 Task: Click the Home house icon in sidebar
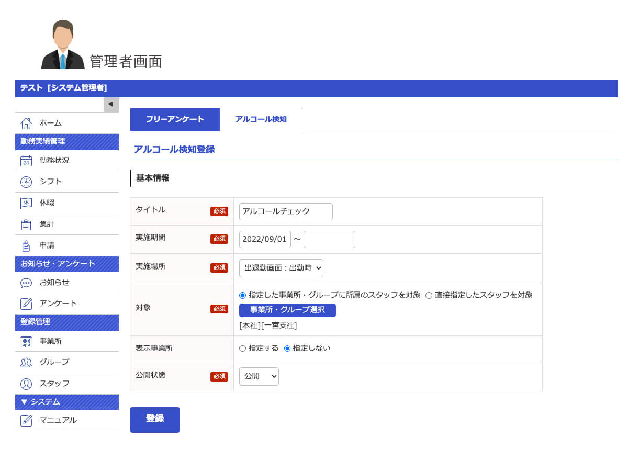pyautogui.click(x=26, y=123)
